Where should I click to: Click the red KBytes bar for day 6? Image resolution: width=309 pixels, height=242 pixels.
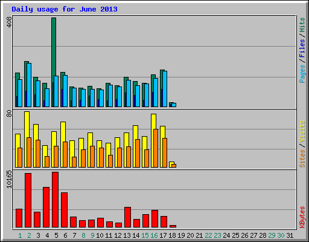click(x=64, y=210)
